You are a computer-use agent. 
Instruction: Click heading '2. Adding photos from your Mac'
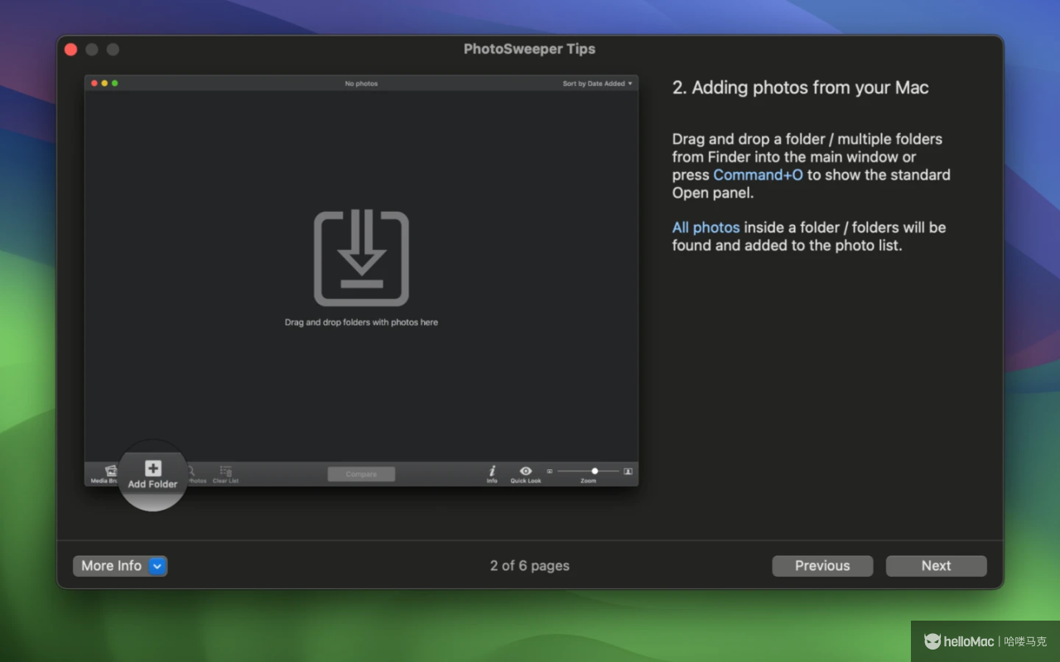tap(800, 88)
